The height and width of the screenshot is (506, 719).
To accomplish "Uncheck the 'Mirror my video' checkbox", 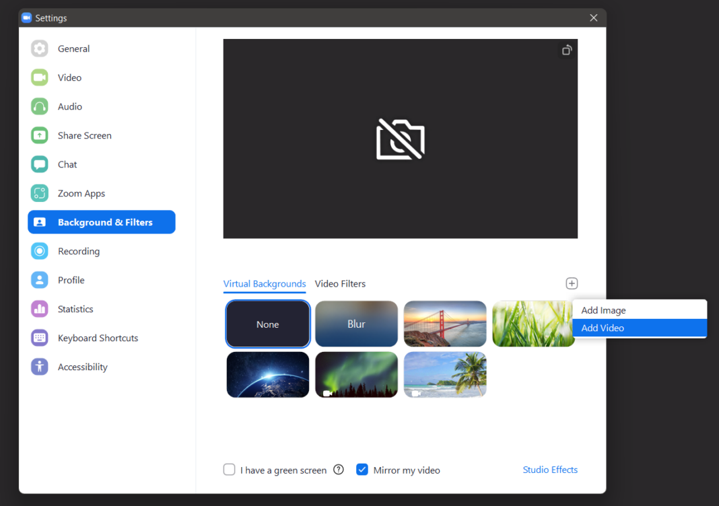I will pos(362,470).
